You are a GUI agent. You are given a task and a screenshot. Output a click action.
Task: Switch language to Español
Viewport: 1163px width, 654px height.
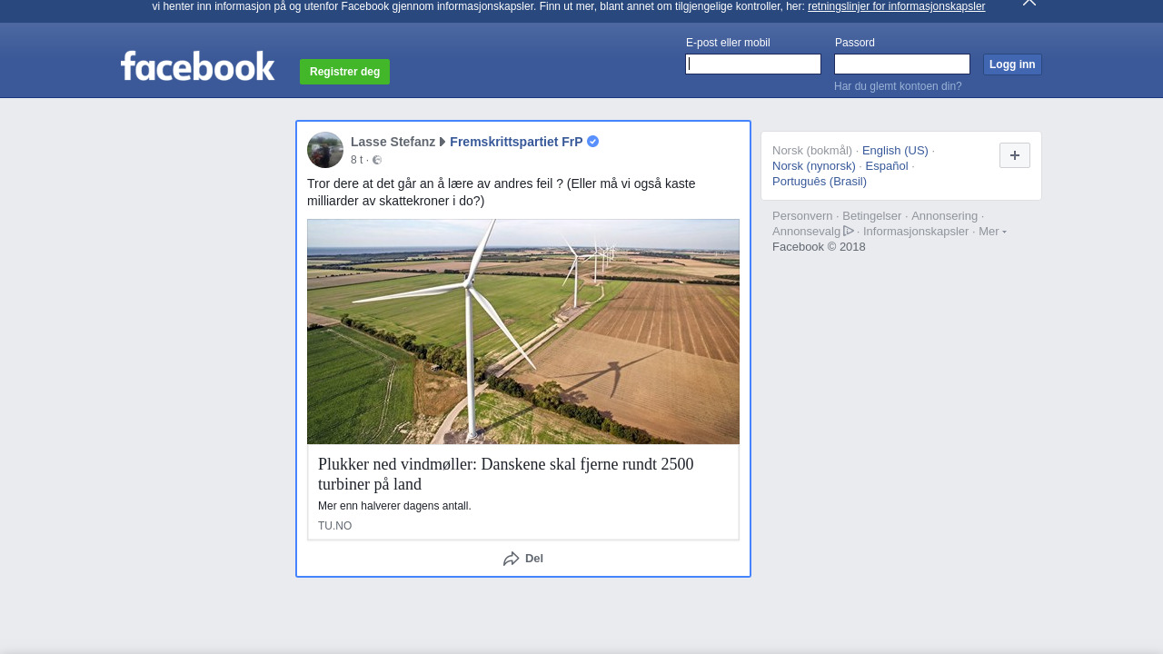(887, 166)
